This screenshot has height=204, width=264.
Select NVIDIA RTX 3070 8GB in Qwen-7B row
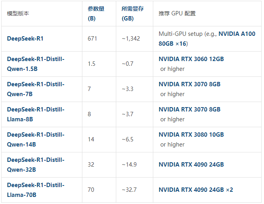click(x=190, y=84)
